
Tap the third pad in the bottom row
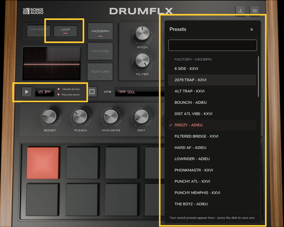(x=122, y=200)
